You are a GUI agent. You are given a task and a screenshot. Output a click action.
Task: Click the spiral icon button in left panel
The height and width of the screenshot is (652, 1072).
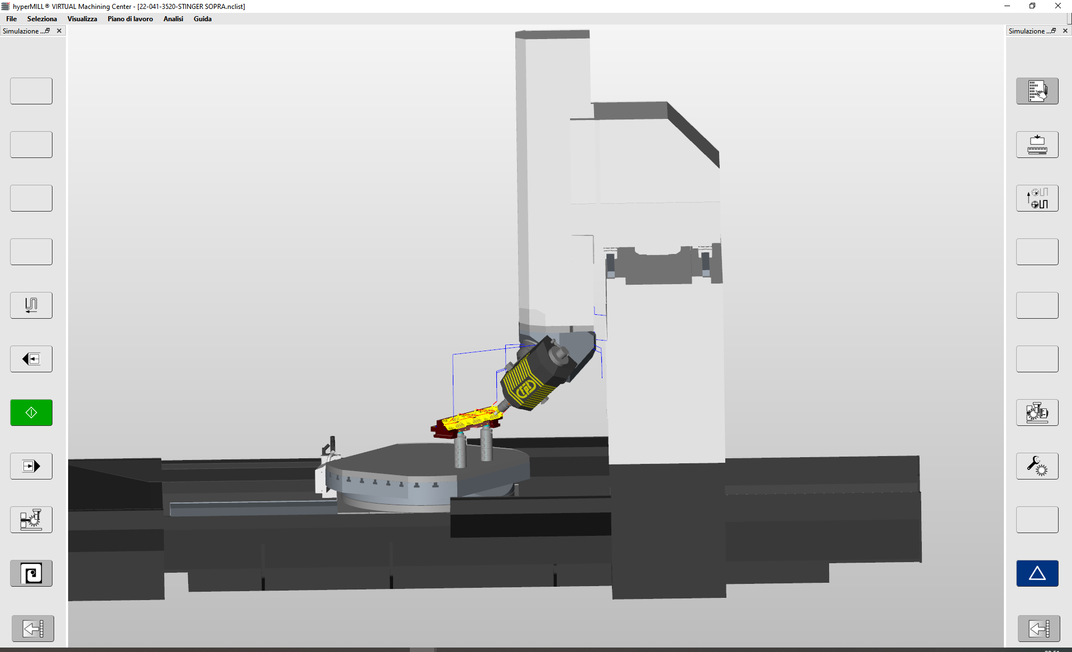(x=31, y=573)
